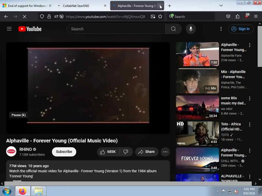Screen dimensions: 262x196
Task: Click the Firefox URL address field
Action: pyautogui.click(x=105, y=17)
